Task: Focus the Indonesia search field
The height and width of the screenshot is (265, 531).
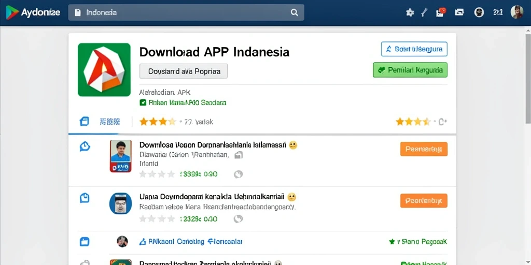Action: tap(186, 12)
